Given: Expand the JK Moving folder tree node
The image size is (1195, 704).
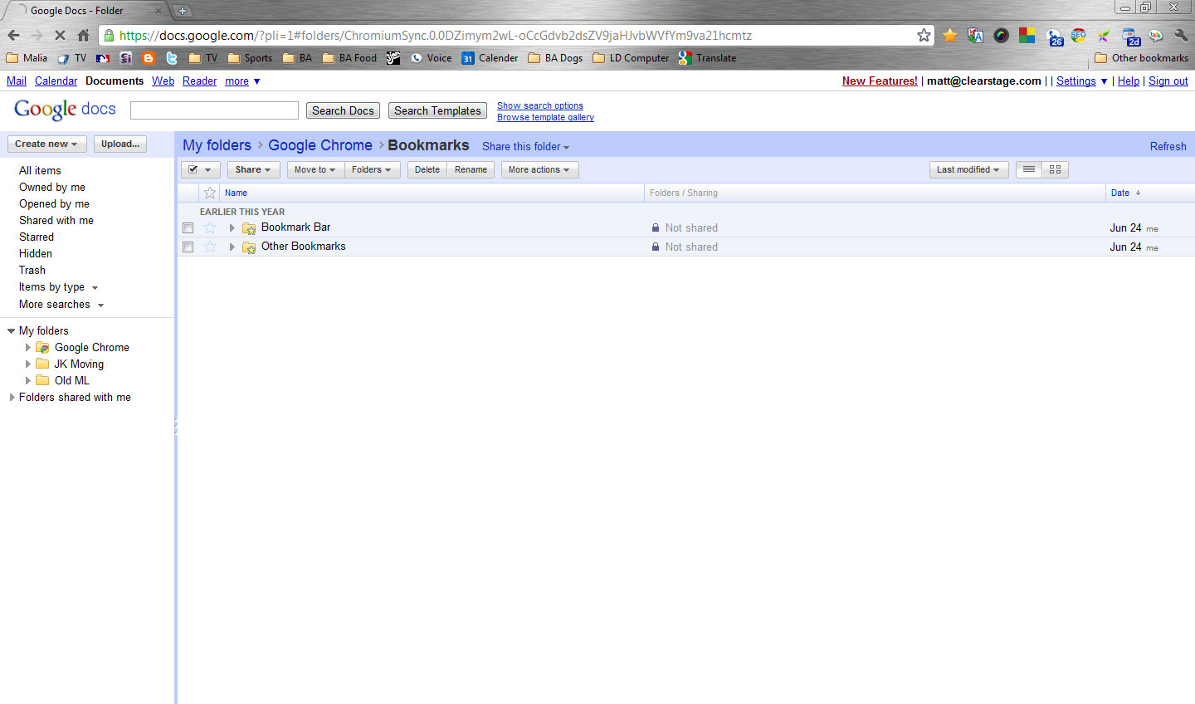Looking at the screenshot, I should click(27, 364).
